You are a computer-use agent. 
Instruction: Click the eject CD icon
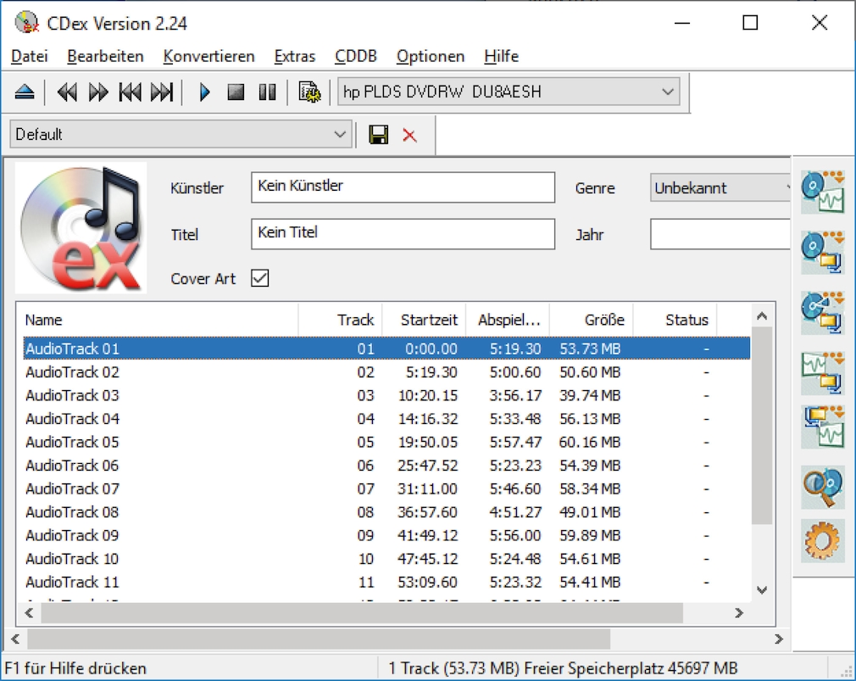[x=25, y=92]
